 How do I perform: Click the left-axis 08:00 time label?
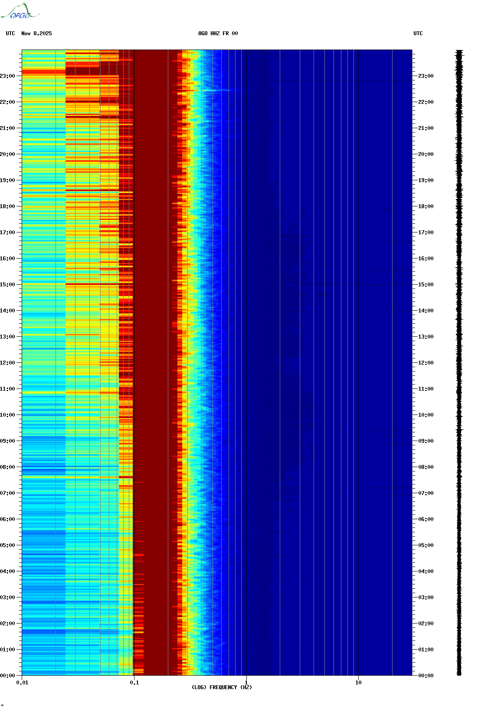7,467
